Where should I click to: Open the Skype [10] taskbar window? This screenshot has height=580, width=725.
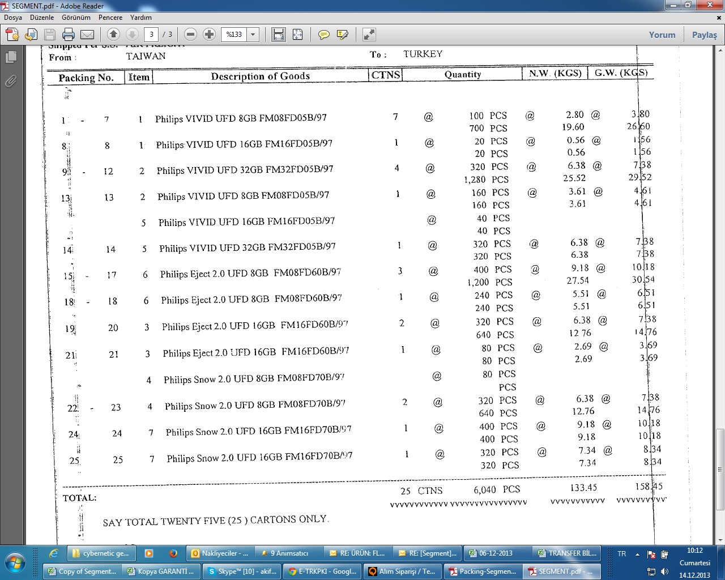(x=242, y=571)
